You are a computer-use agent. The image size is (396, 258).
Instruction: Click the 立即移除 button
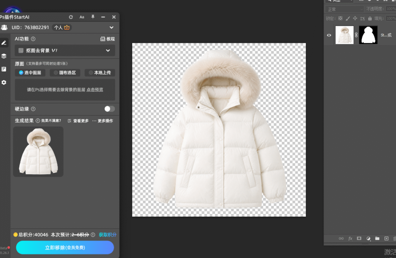[65, 248]
